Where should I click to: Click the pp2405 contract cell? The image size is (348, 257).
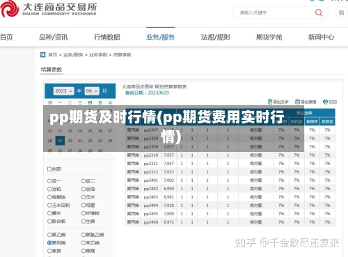tap(151, 214)
